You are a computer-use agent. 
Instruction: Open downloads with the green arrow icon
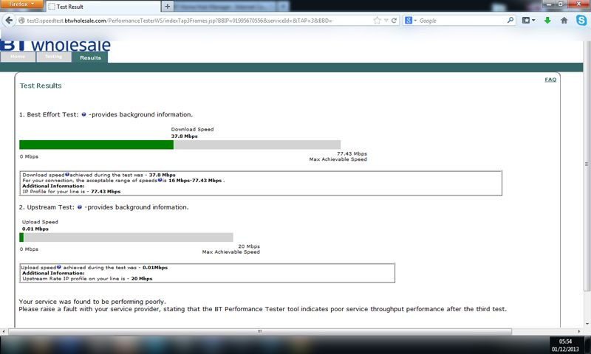point(547,21)
